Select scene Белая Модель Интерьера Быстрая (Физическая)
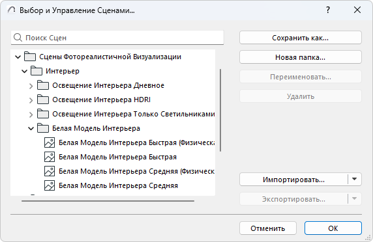Image resolution: width=373 pixels, height=242 pixels. pos(137,142)
